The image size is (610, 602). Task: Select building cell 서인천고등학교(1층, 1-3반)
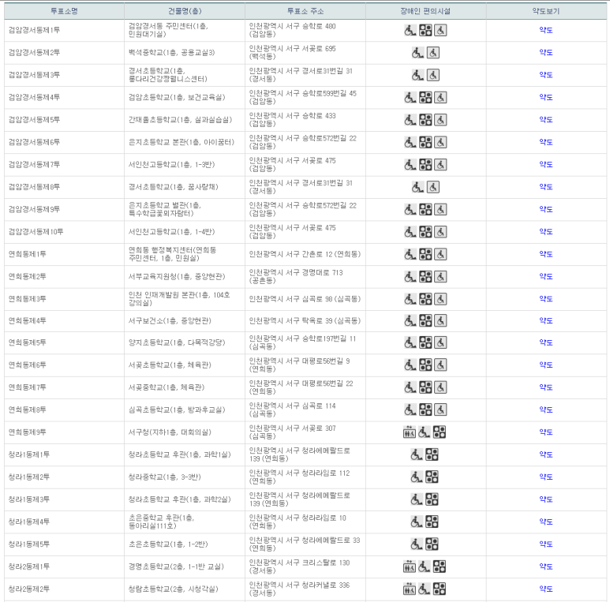click(171, 164)
